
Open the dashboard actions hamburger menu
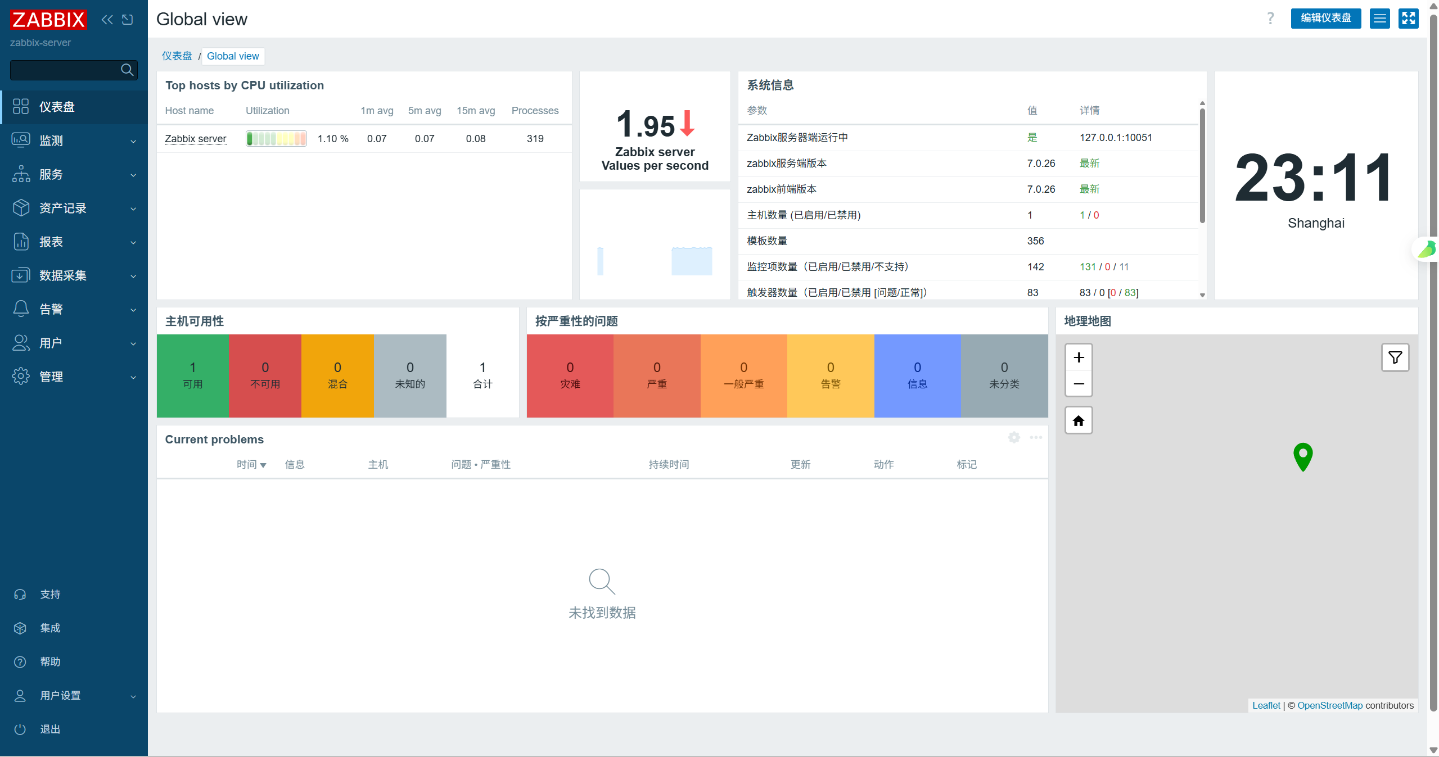coord(1379,19)
